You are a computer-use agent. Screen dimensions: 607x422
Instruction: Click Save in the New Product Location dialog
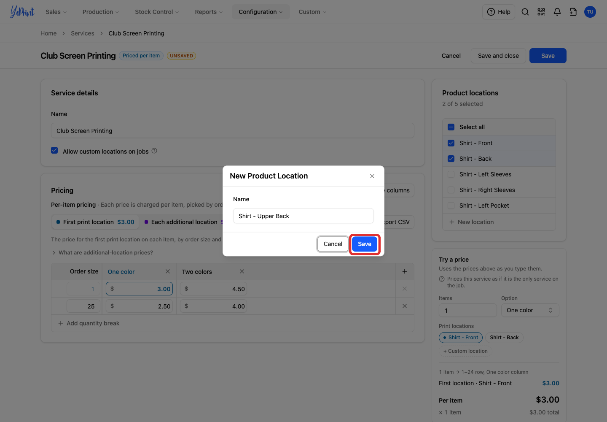(x=365, y=244)
